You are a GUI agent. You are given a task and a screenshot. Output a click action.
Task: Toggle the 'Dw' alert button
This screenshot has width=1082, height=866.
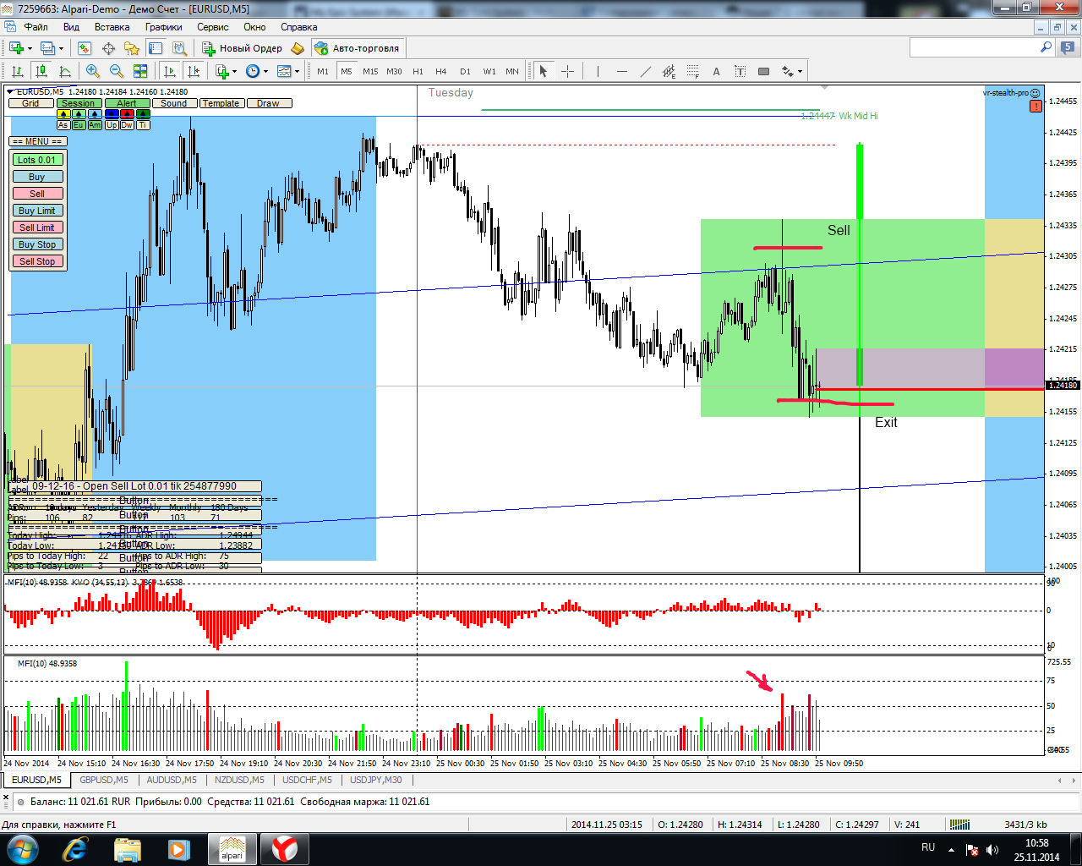point(127,125)
